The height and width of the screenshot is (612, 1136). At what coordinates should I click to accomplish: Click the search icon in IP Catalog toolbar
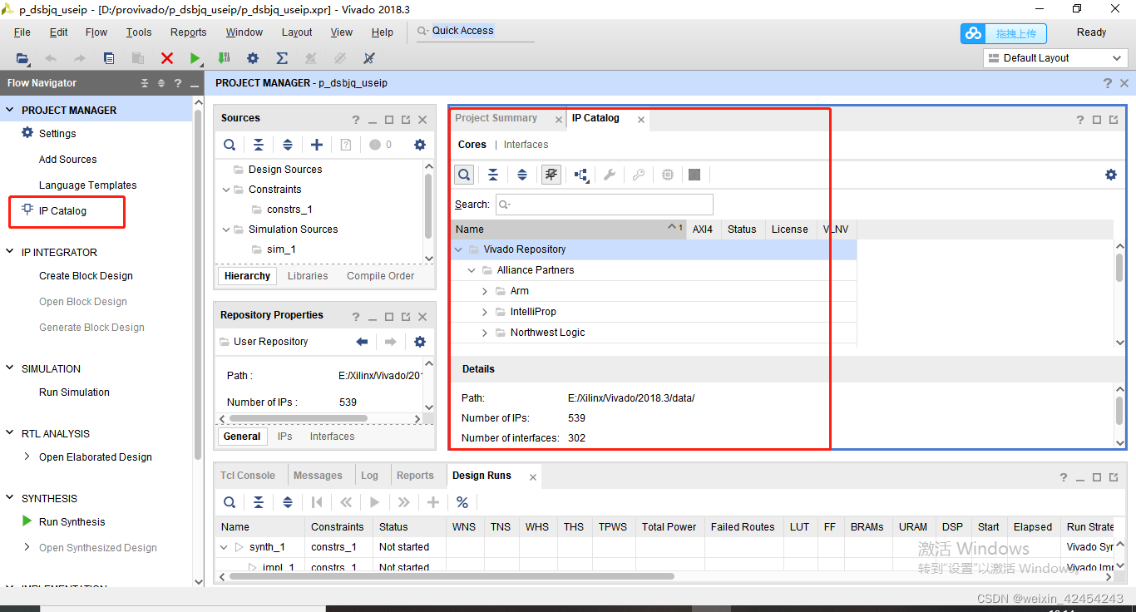[464, 175]
